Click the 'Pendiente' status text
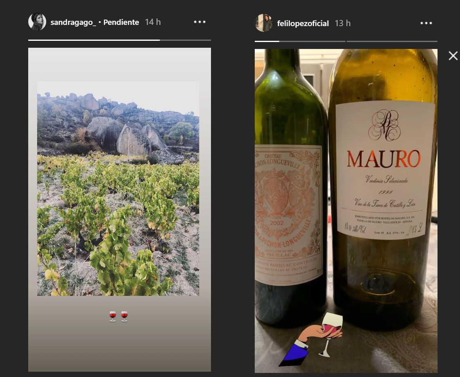The width and height of the screenshot is (460, 377). click(x=121, y=22)
